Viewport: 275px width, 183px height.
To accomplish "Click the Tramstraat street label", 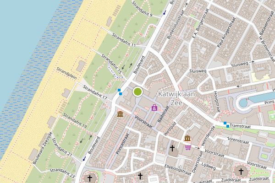I will click(x=240, y=126).
